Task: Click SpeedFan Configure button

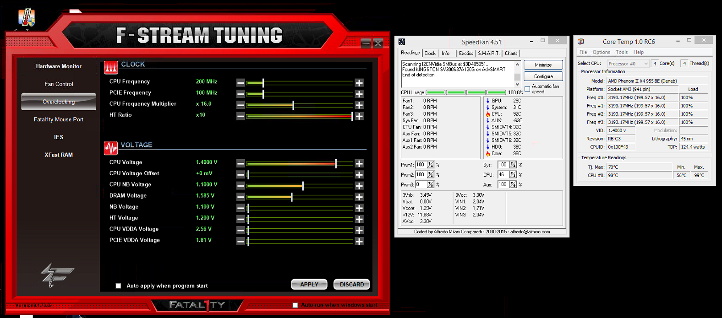Action: (x=543, y=76)
